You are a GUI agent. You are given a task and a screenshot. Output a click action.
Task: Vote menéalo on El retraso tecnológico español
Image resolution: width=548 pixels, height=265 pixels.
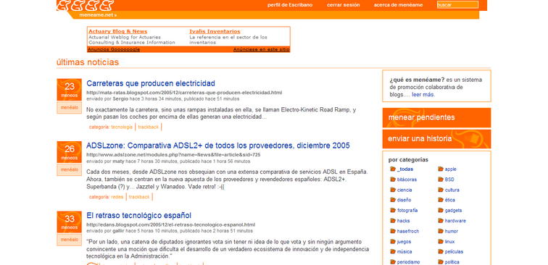(69, 240)
